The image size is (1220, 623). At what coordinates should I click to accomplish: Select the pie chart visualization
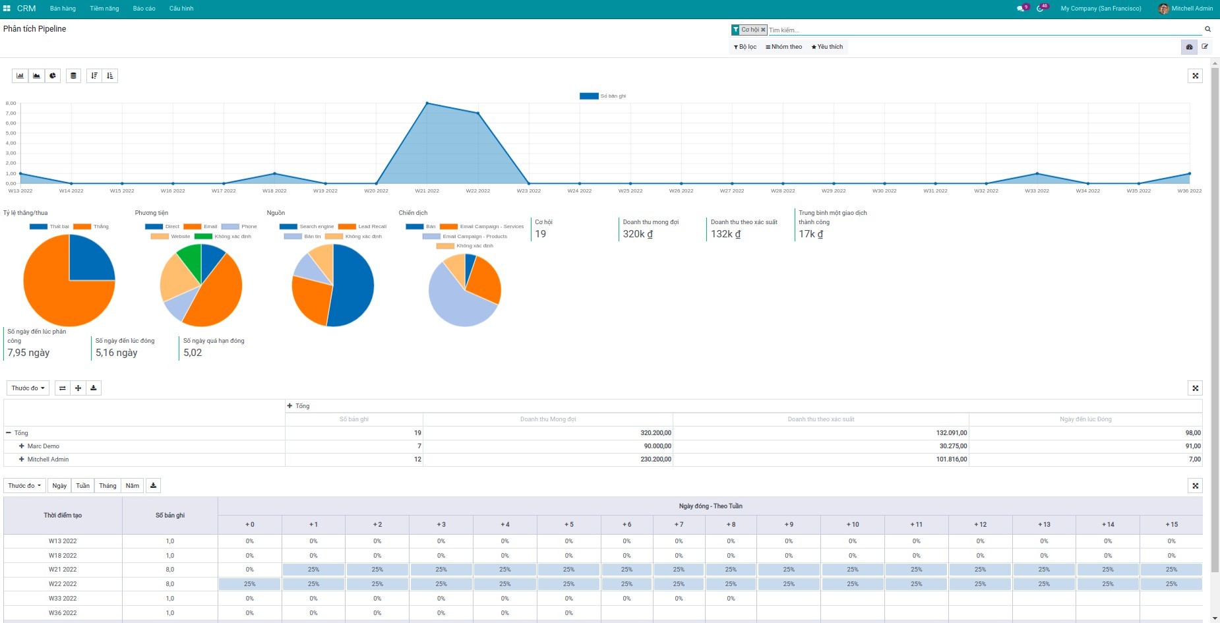coord(52,75)
